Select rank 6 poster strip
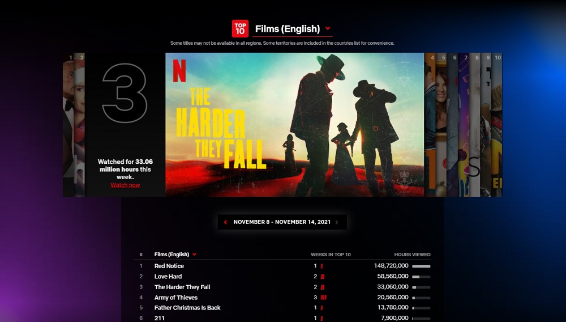 452,125
